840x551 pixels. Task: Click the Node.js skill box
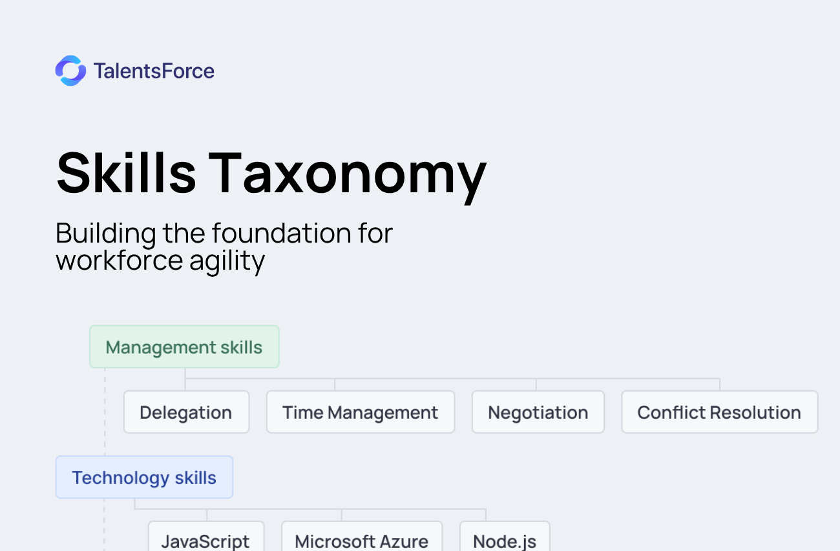point(505,537)
